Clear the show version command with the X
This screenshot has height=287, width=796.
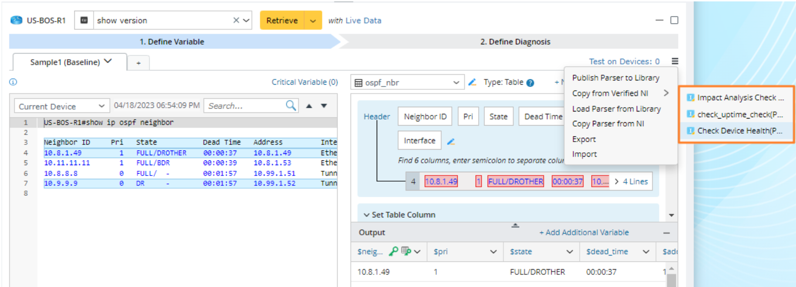point(236,20)
